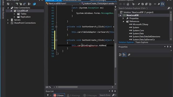
Task: Click the editor horizontal scrollbar thumb
Action: (68, 87)
